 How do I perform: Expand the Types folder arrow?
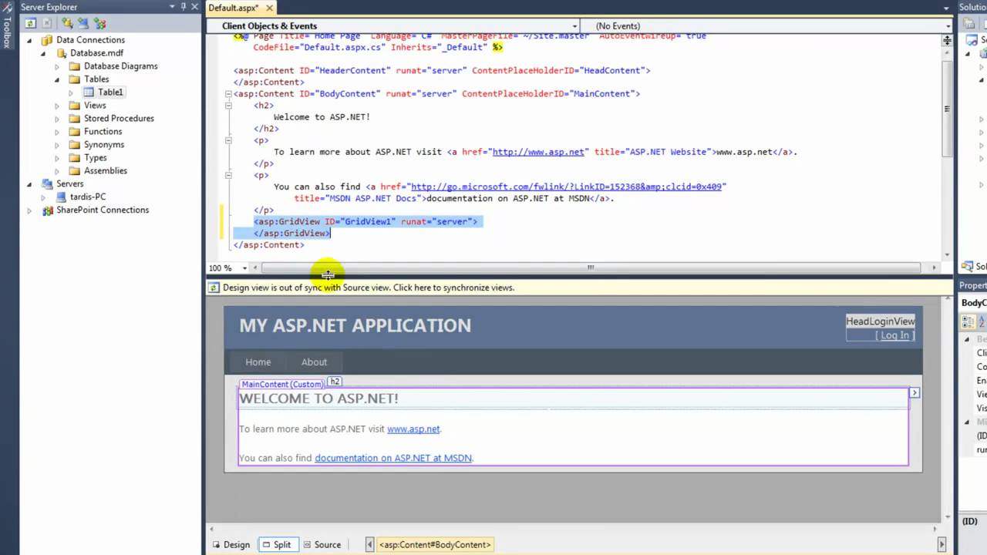click(57, 158)
